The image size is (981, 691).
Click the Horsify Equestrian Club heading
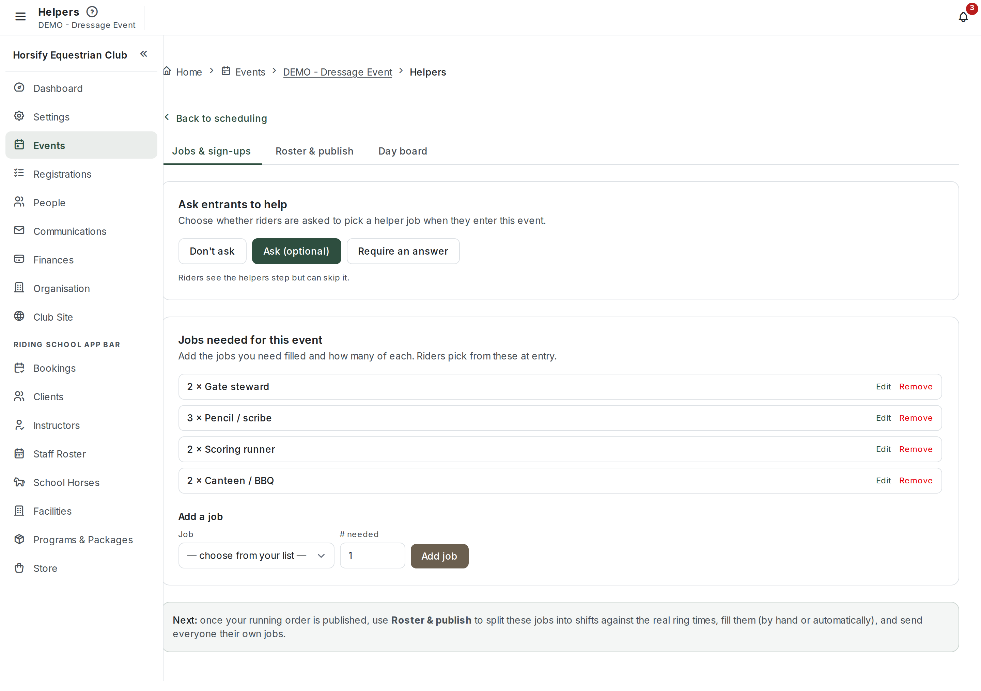pyautogui.click(x=70, y=55)
